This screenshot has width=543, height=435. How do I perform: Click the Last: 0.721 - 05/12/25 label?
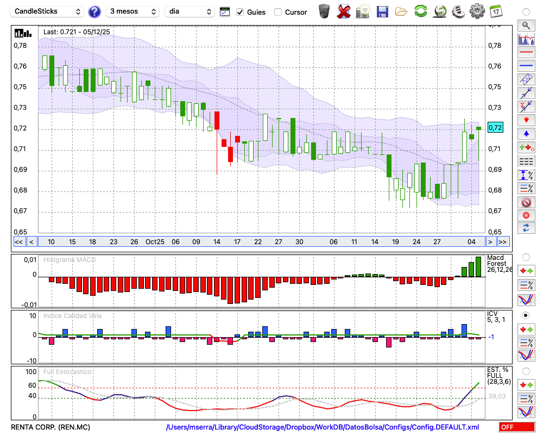coord(77,32)
